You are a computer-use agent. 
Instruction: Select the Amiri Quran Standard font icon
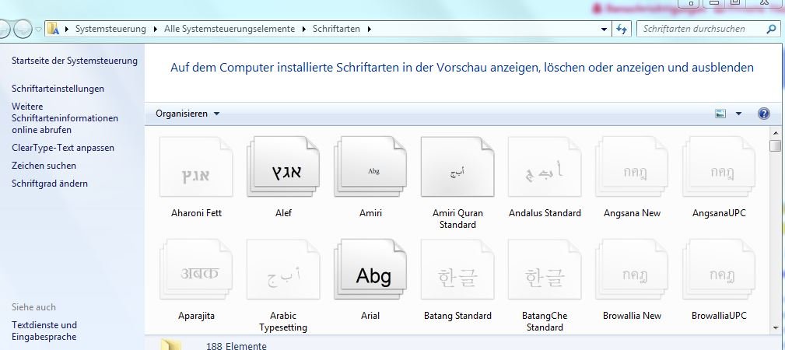click(x=457, y=166)
